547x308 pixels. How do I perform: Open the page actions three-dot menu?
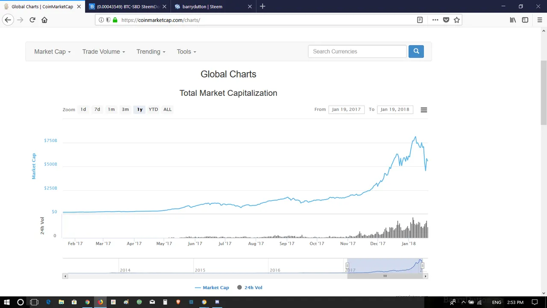point(435,20)
